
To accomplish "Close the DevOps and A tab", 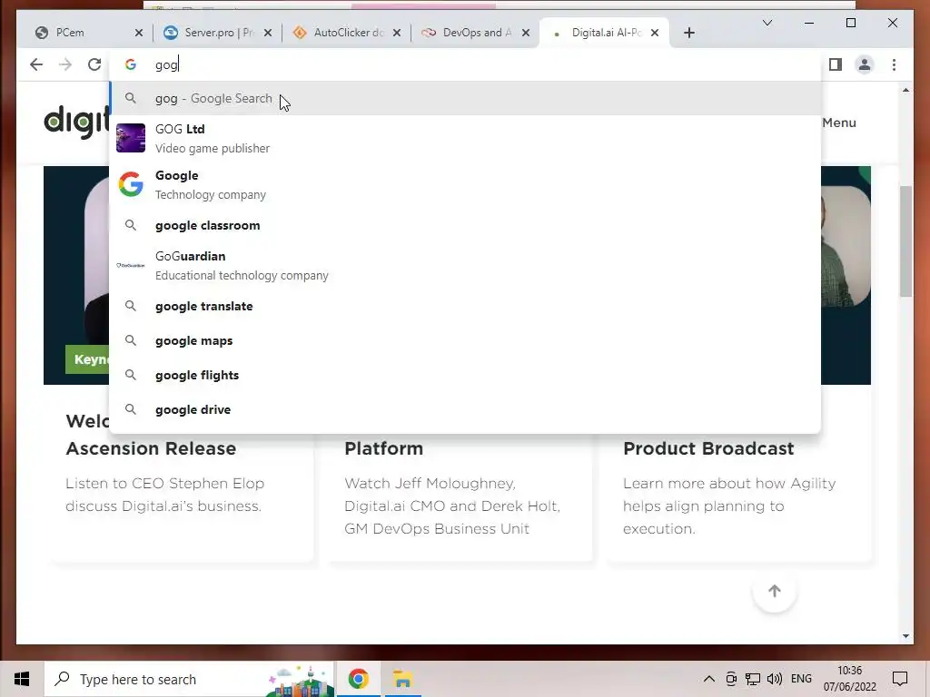I will [x=526, y=34].
